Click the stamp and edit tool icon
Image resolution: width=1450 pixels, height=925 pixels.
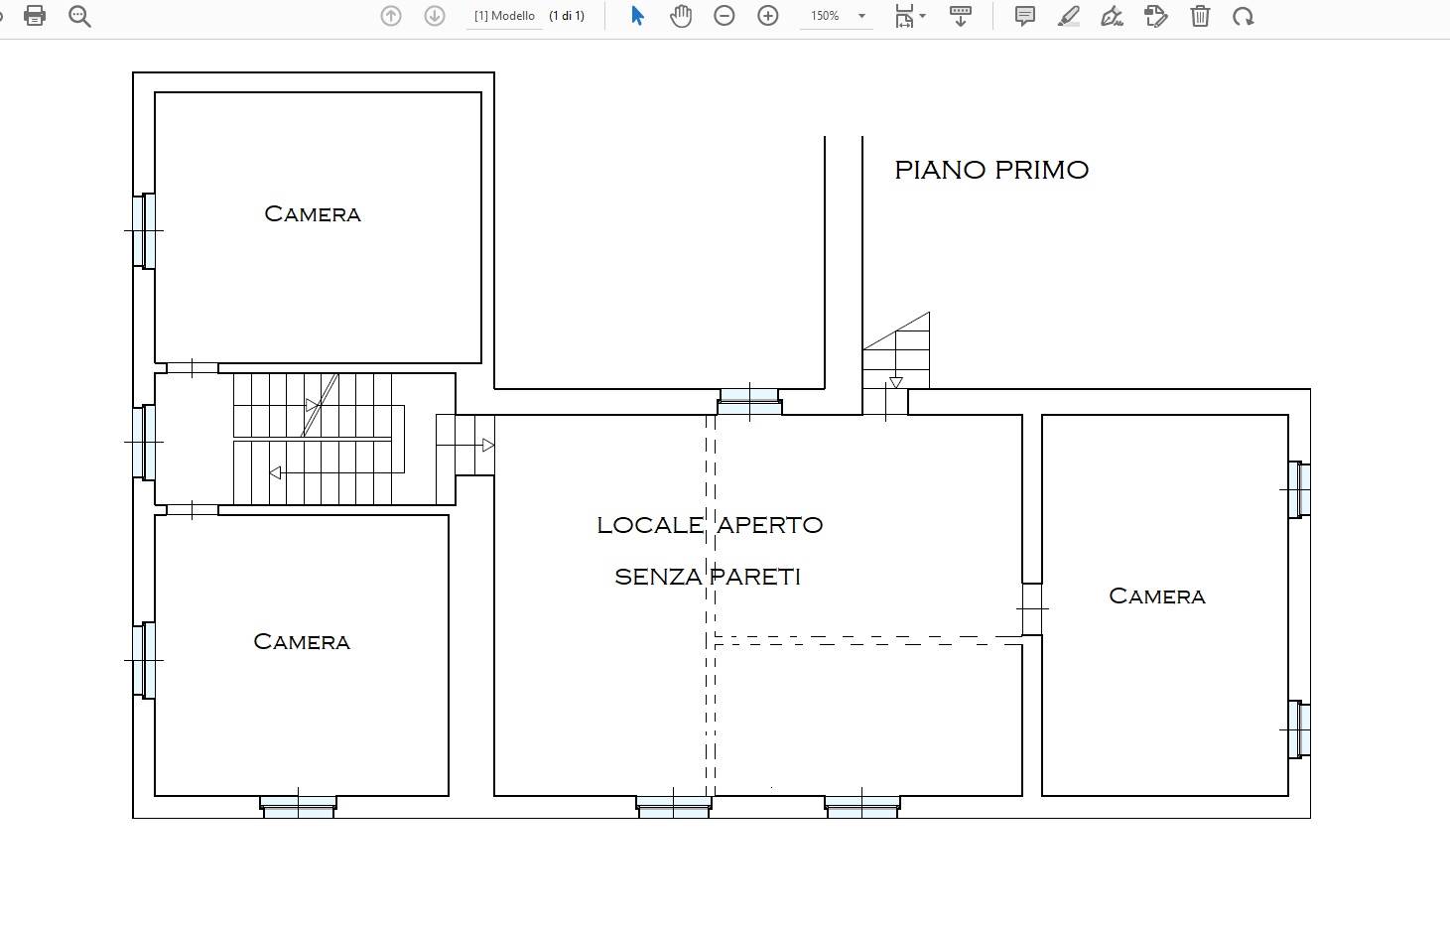[x=1156, y=16]
